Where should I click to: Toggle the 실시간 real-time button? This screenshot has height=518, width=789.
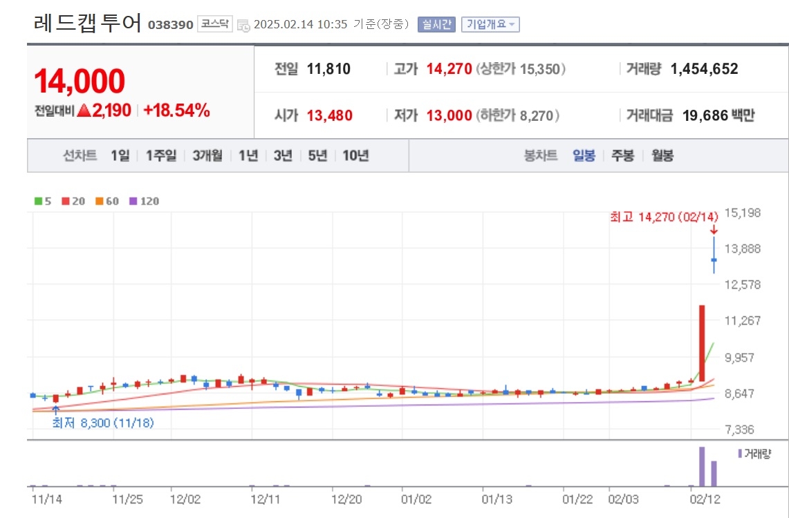click(436, 24)
